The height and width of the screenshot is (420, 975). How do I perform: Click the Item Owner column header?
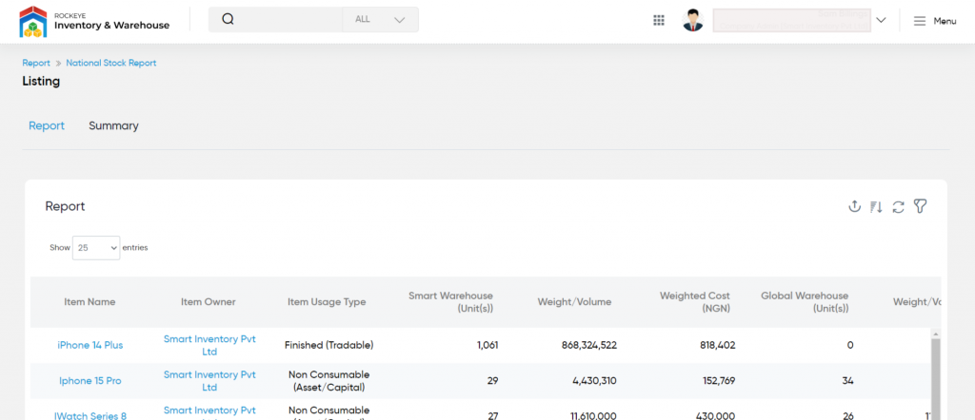[x=209, y=302]
